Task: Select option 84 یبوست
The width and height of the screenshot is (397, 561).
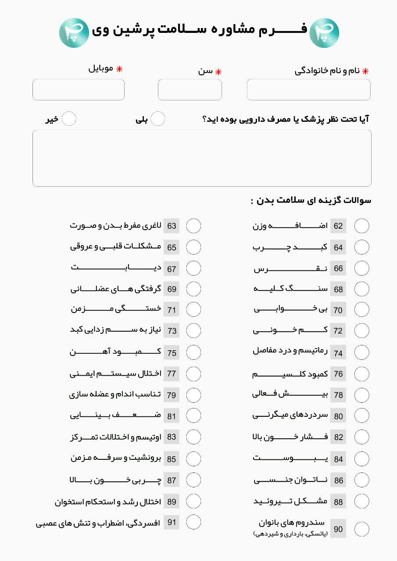Action: point(361,459)
